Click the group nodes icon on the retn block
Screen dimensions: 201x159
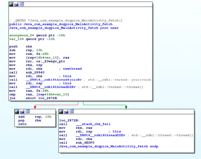28,112
